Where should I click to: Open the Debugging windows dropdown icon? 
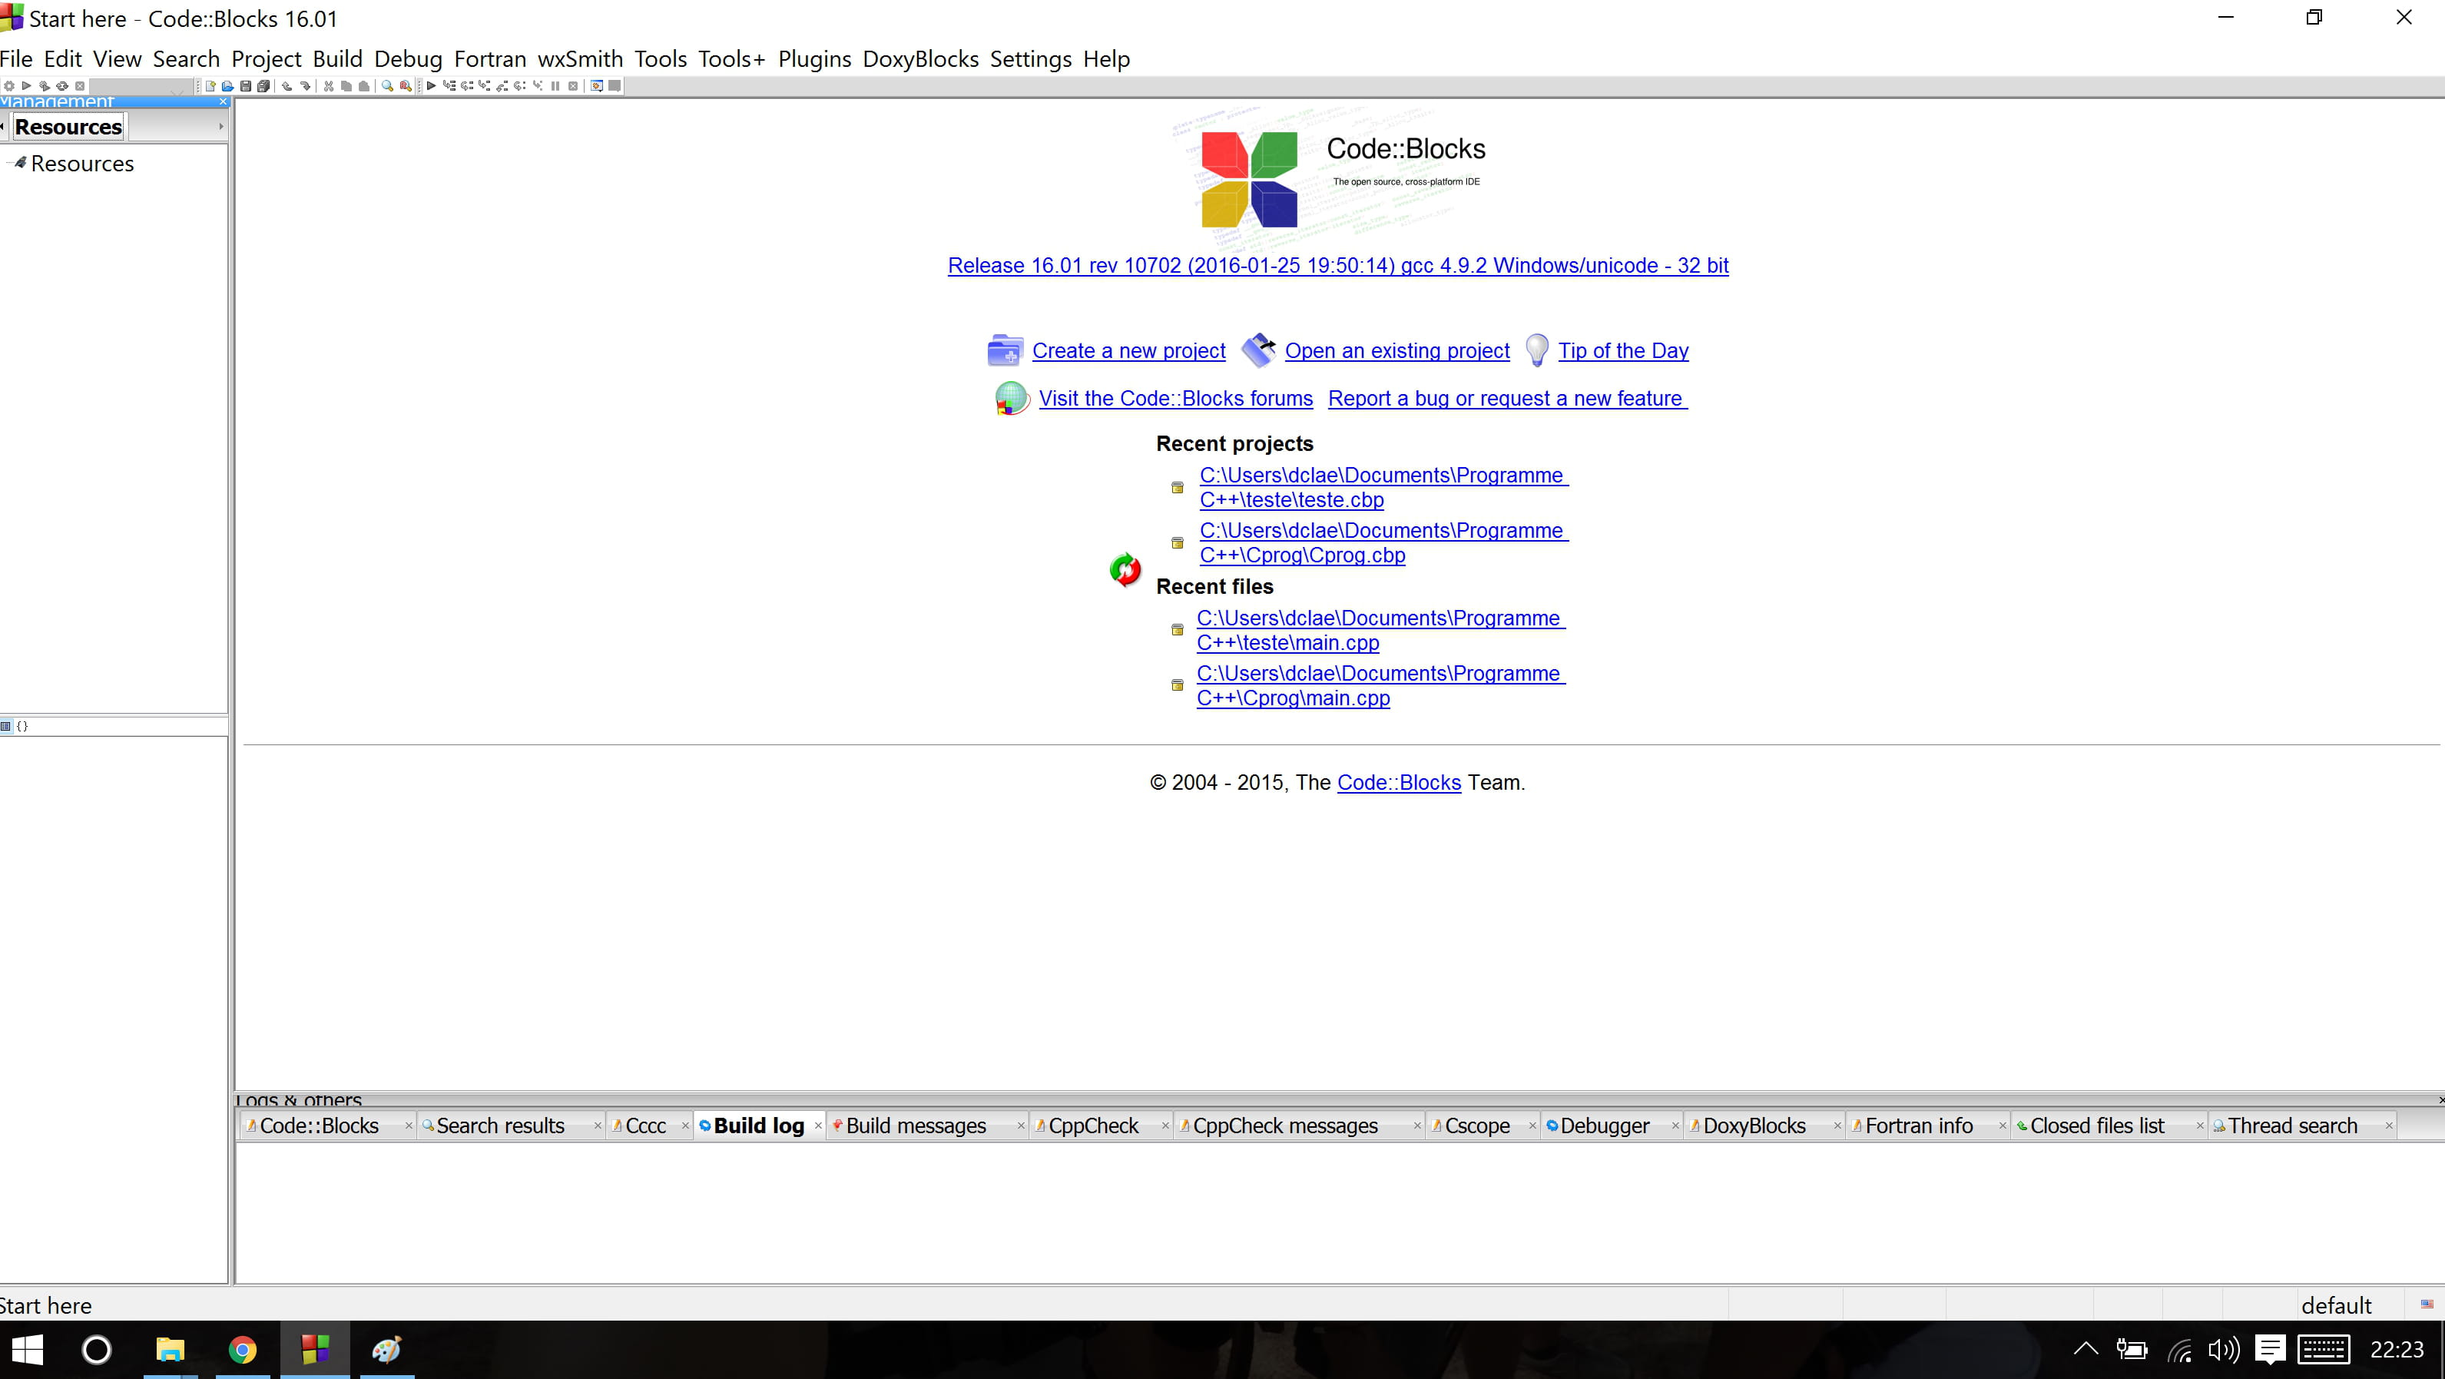click(596, 86)
